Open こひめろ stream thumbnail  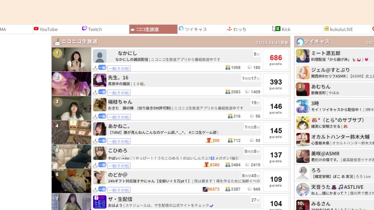(71, 157)
